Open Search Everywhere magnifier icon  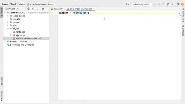pyautogui.click(x=178, y=4)
